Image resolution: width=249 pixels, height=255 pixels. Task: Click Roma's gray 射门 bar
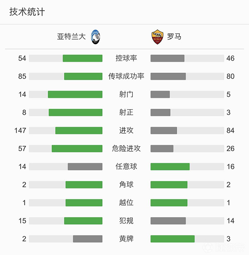pos(160,94)
